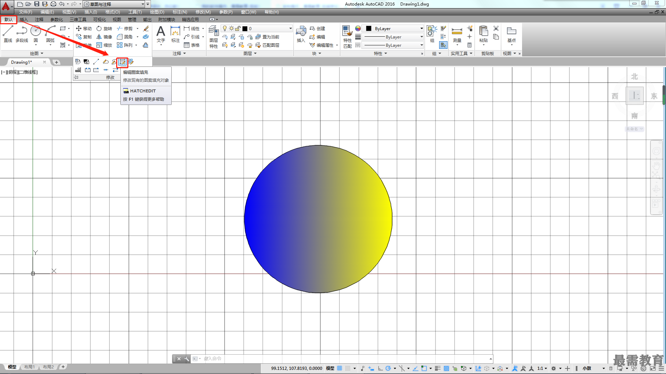The image size is (666, 374).
Task: Toggle grid display in status bar
Action: pyautogui.click(x=340, y=368)
